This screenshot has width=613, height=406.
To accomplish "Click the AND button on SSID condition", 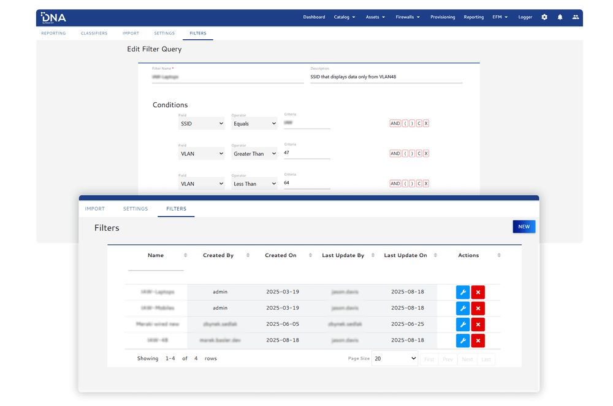I will point(395,124).
